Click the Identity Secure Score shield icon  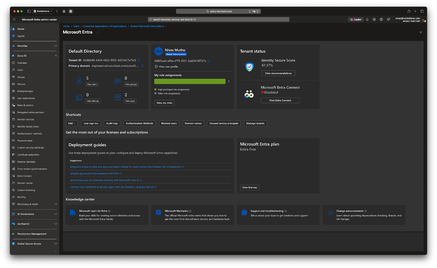249,67
